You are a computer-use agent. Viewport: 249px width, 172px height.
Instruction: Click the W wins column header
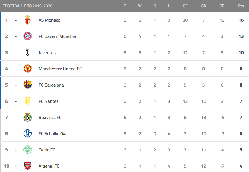pyautogui.click(x=140, y=6)
